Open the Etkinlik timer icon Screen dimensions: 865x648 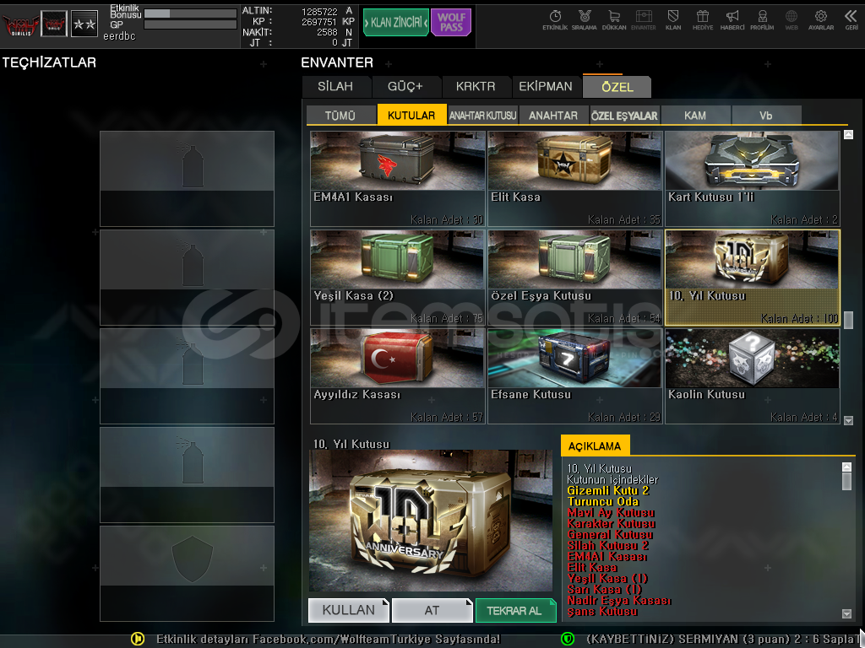coord(555,19)
